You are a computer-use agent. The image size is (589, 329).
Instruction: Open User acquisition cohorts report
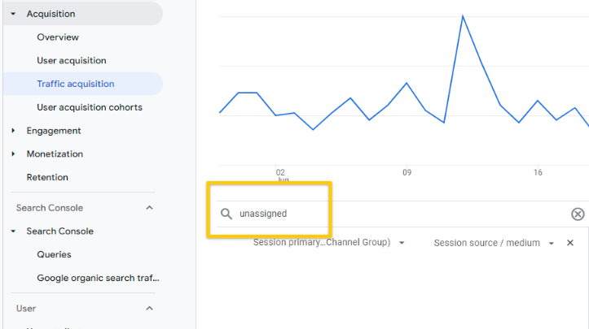(x=90, y=107)
